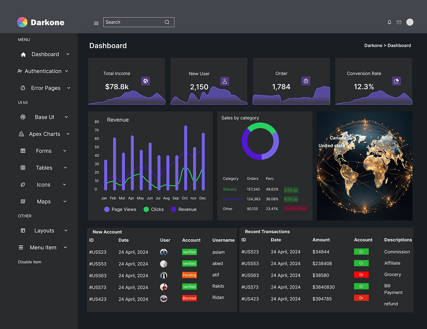427x329 pixels.
Task: Select the Maps menu item
Action: (x=44, y=202)
